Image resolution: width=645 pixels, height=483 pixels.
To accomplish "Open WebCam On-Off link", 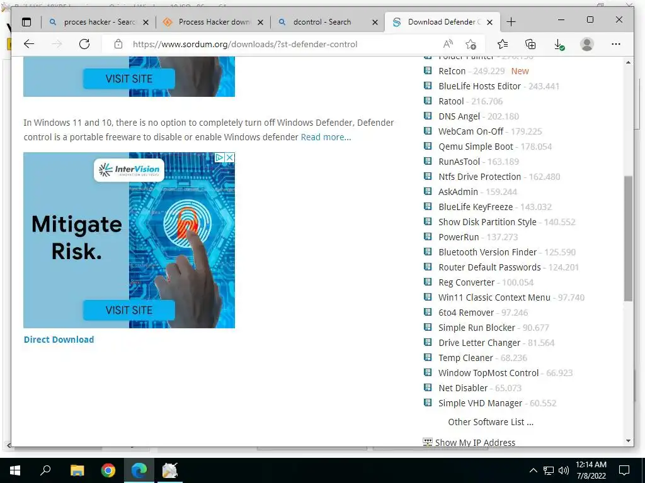I will (x=471, y=131).
